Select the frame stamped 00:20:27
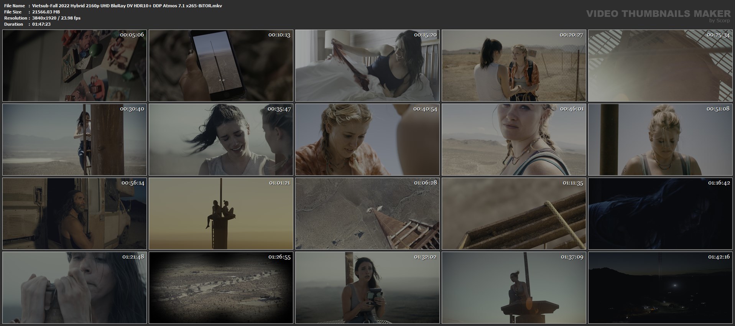 [x=514, y=66]
